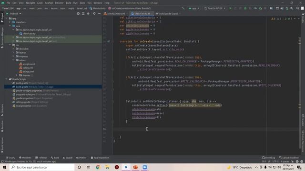Toggle the Resource Manager side panel
The width and height of the screenshot is (305, 171).
(2, 38)
